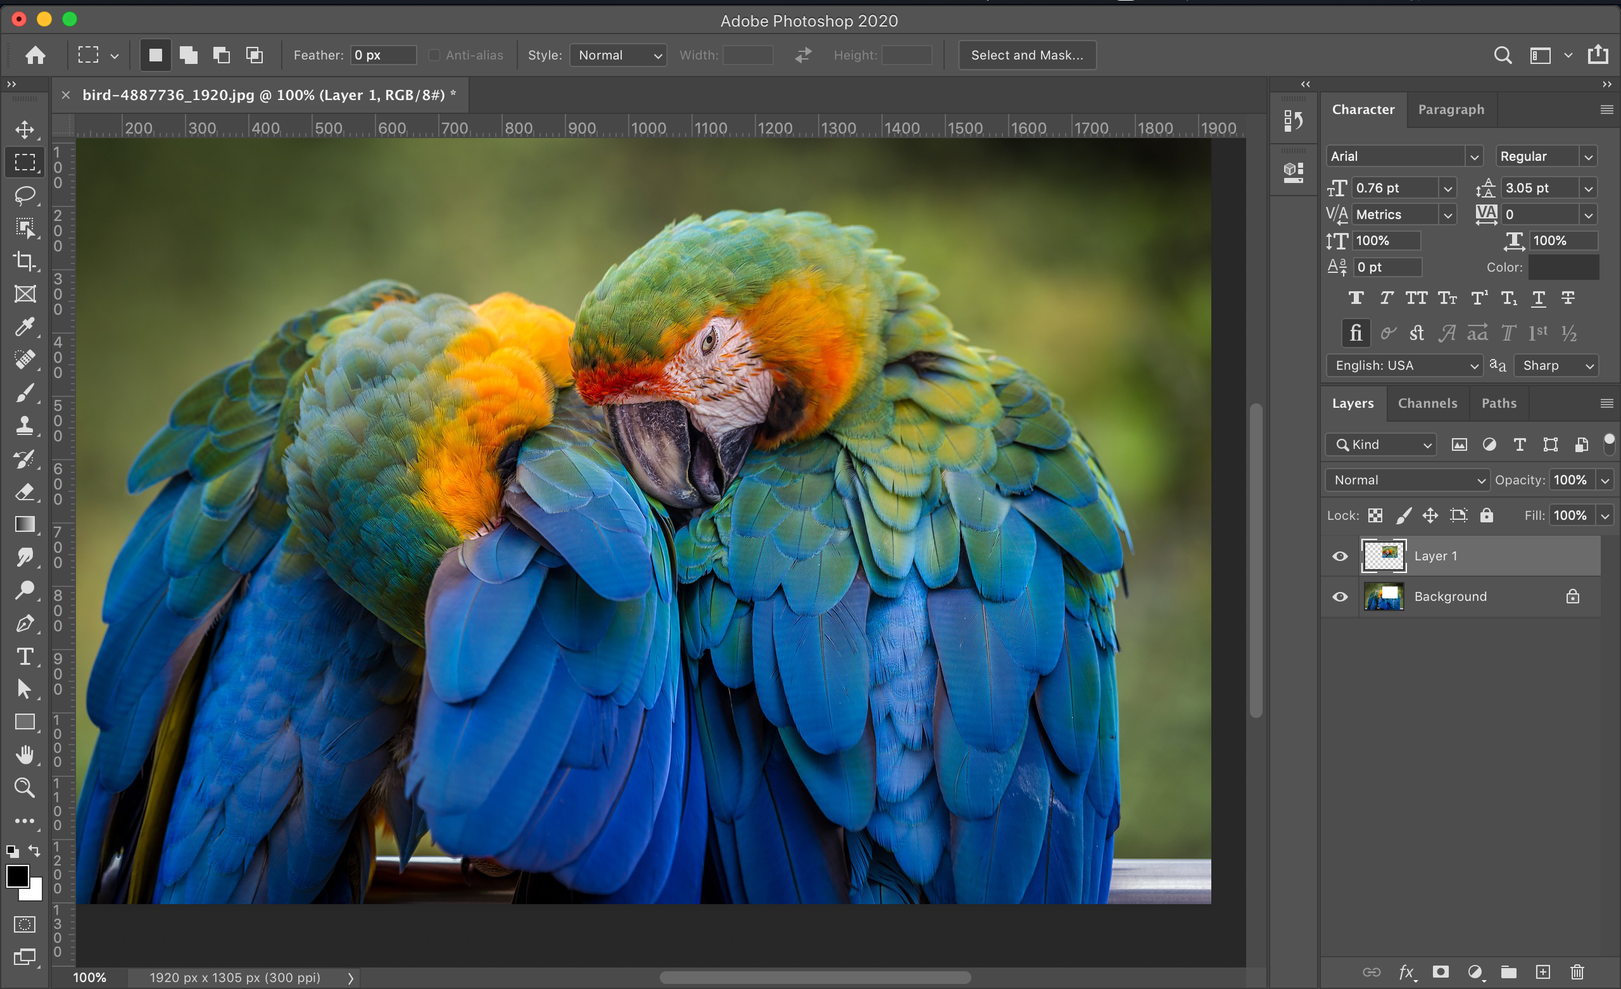Hide the Background layer eye icon
Viewport: 1621px width, 989px height.
1340,597
